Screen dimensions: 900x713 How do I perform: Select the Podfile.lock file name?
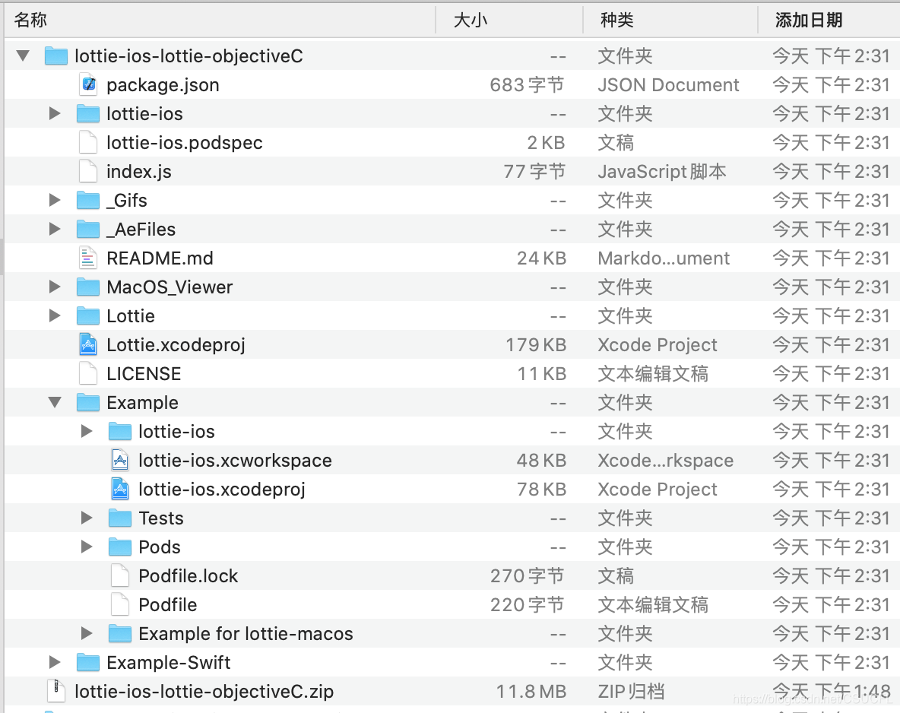[x=189, y=575]
